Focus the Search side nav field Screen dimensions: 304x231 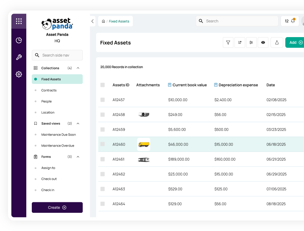[x=57, y=55]
